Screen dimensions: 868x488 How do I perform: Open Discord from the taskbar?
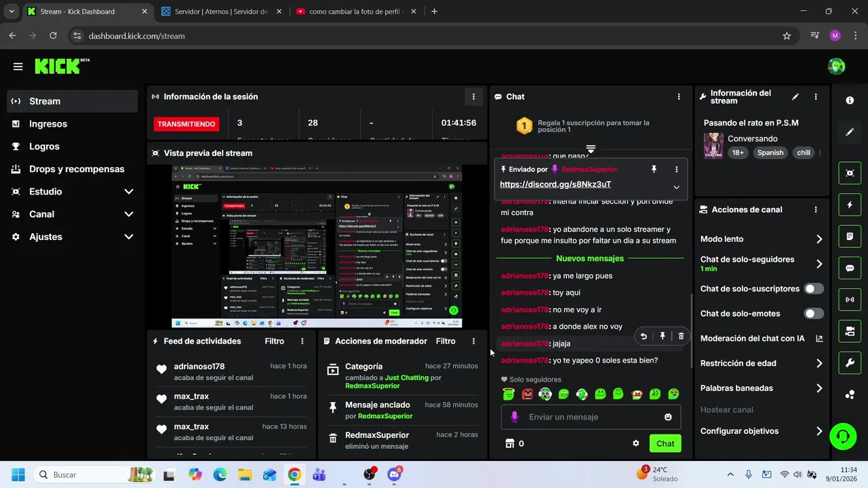pos(394,474)
